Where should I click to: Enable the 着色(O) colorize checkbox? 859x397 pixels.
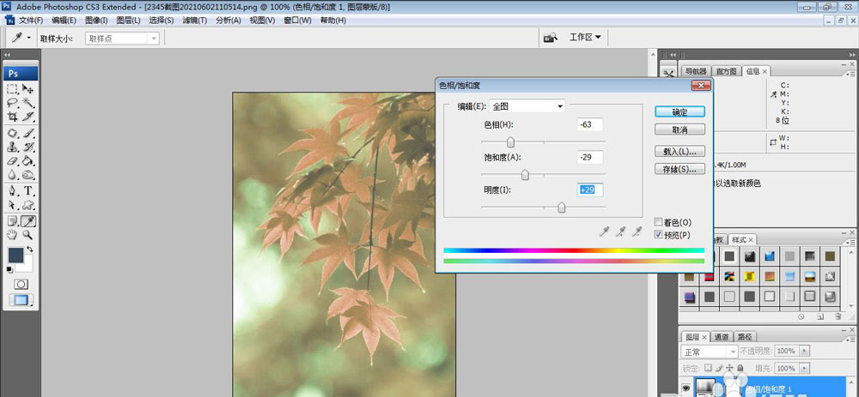coord(659,222)
